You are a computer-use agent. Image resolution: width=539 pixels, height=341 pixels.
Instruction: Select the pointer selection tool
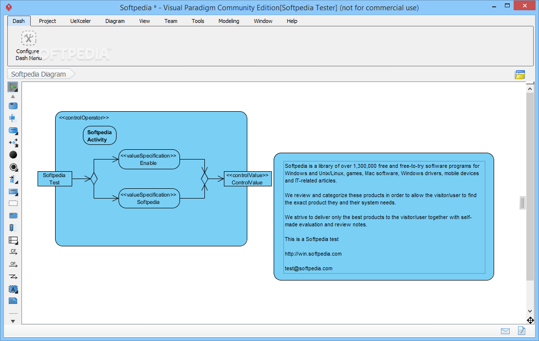pos(13,87)
